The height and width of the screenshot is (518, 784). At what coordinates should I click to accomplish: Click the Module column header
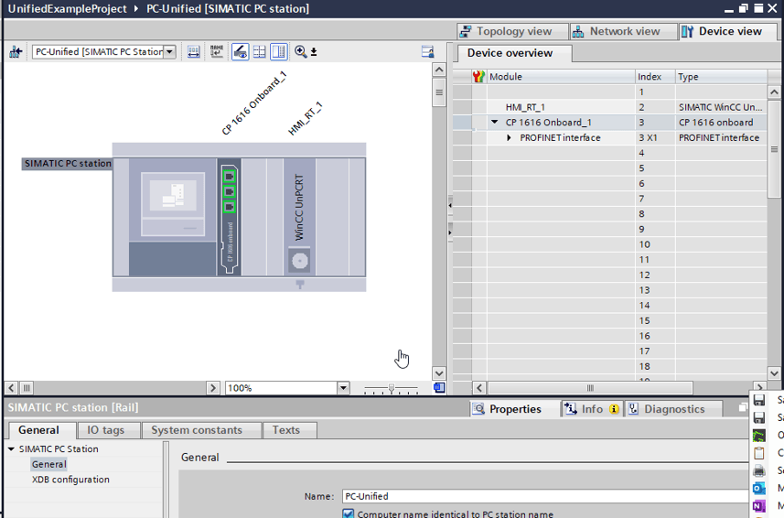click(561, 77)
